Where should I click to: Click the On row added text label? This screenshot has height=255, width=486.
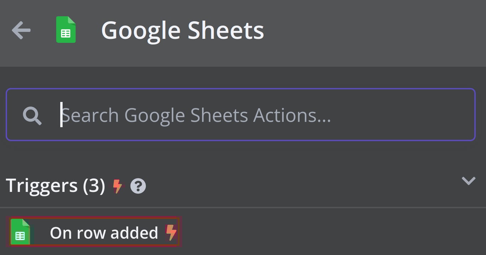pyautogui.click(x=104, y=232)
